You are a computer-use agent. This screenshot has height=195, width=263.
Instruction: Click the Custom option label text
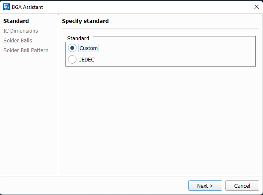pyautogui.click(x=88, y=48)
